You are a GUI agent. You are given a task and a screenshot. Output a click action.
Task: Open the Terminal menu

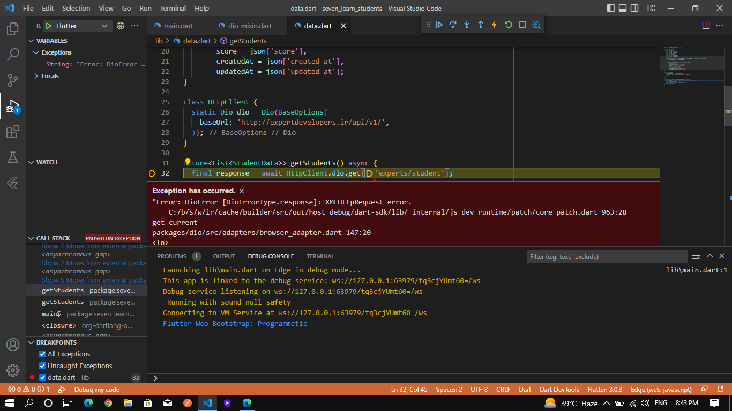point(173,9)
